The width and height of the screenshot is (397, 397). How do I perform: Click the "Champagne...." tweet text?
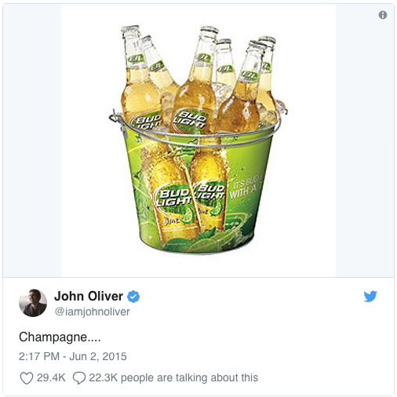pyautogui.click(x=60, y=337)
